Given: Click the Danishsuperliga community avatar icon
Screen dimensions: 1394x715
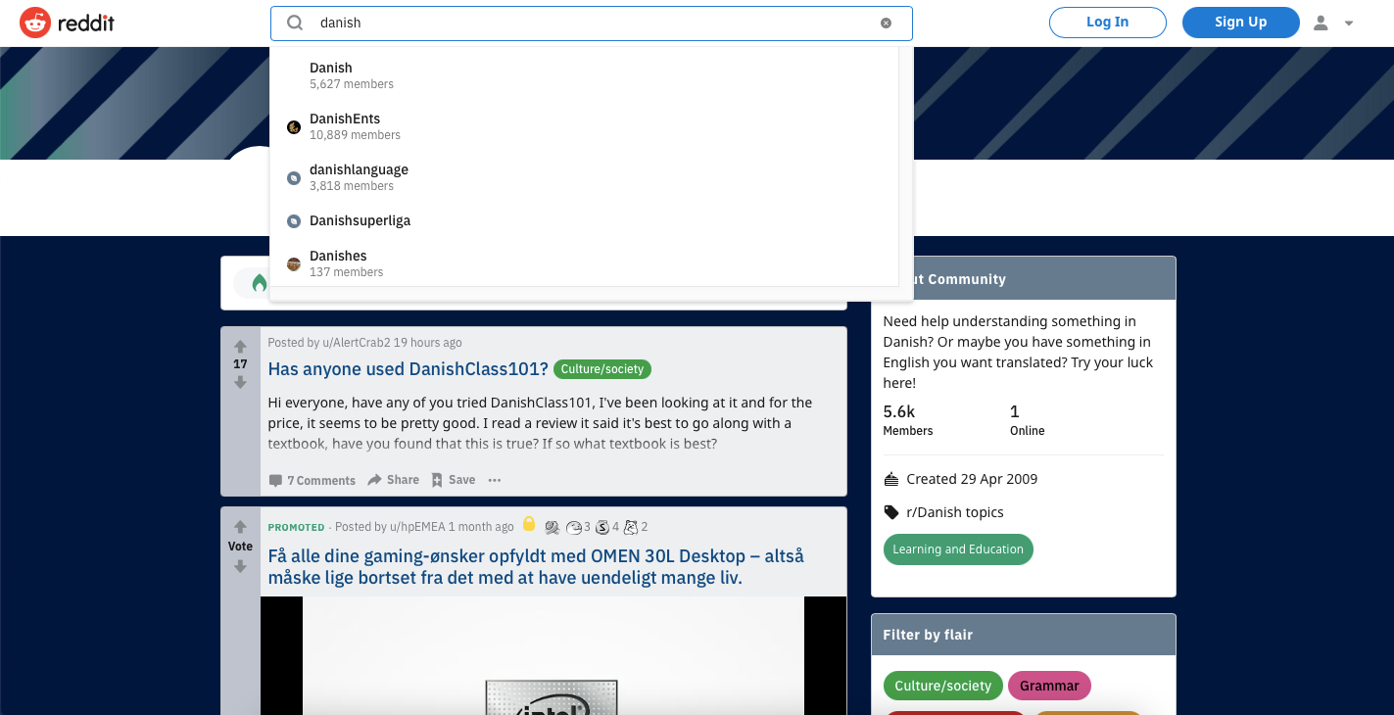Looking at the screenshot, I should coord(294,221).
